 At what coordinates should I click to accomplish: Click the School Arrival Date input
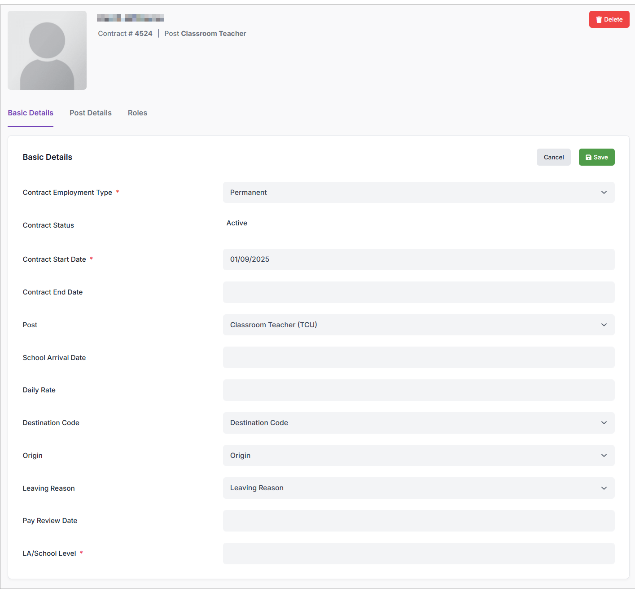[418, 357]
